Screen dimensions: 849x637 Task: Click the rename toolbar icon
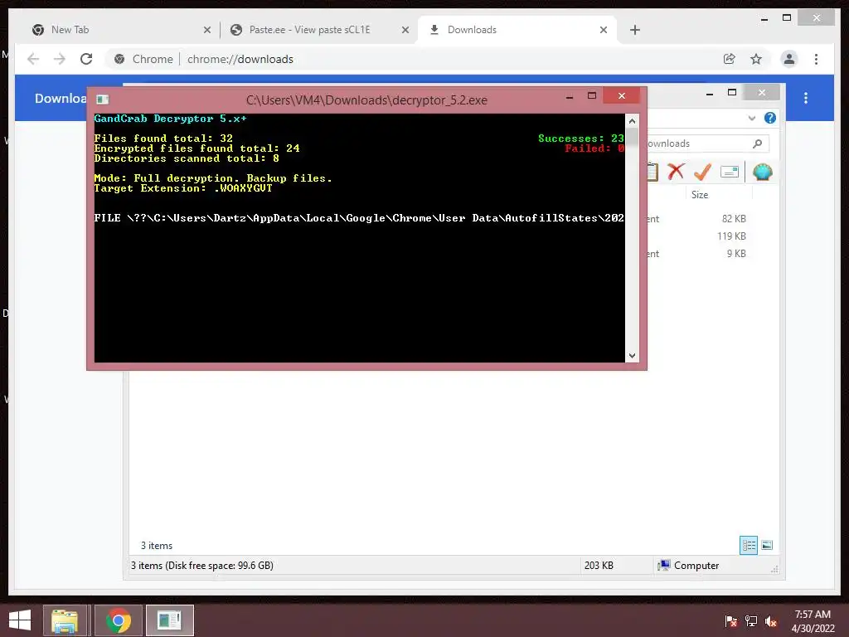730,173
